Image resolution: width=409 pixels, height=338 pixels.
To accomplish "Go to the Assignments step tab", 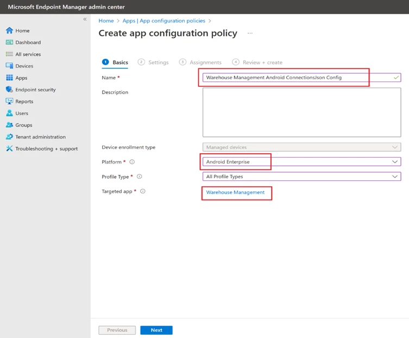I will [200, 62].
